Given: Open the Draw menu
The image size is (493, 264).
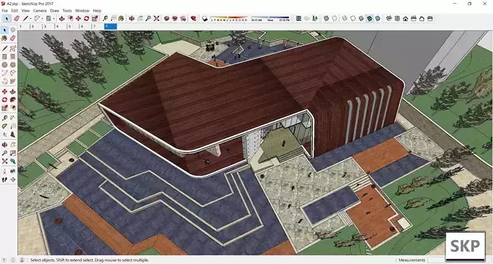Looking at the screenshot, I should coord(55,11).
